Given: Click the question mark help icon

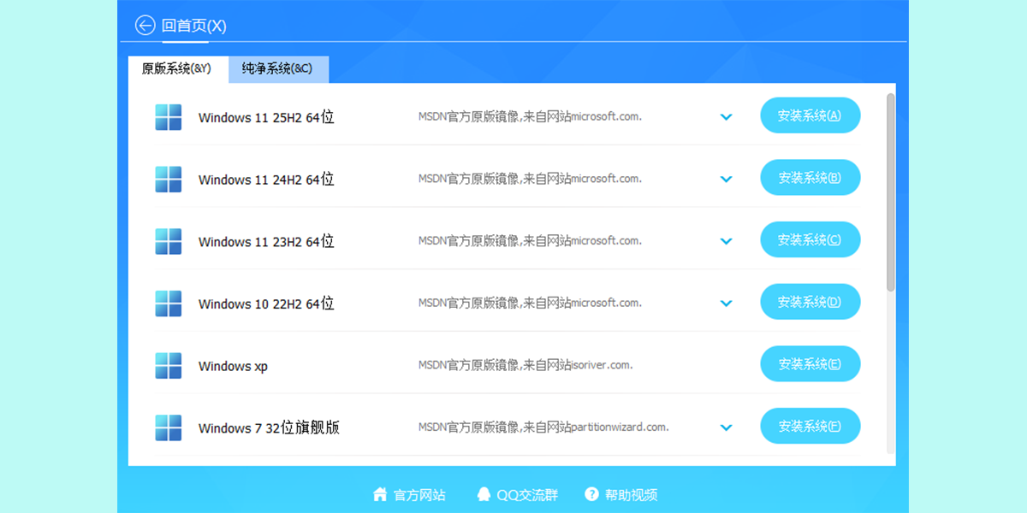Looking at the screenshot, I should click(x=591, y=494).
